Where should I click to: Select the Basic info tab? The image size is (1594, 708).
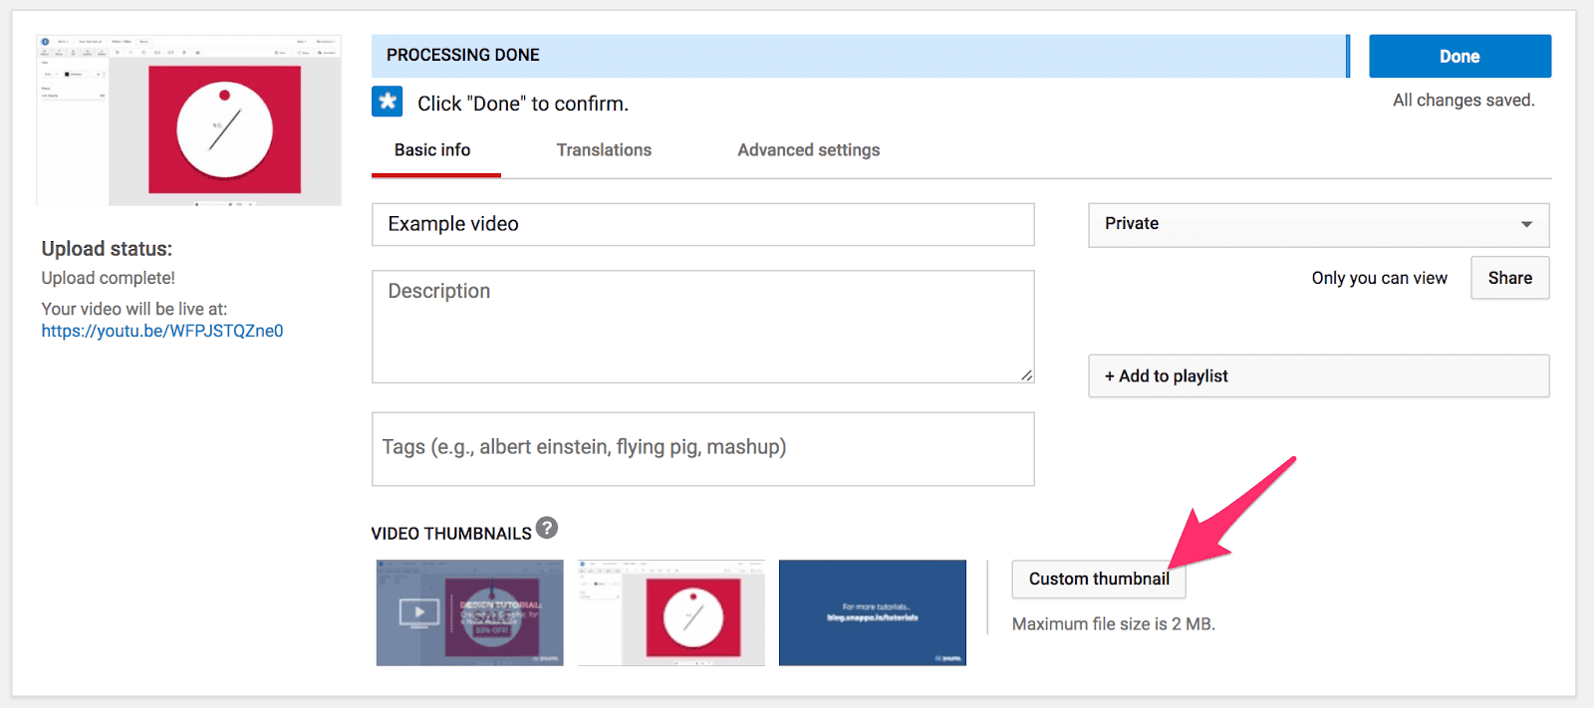(x=432, y=150)
